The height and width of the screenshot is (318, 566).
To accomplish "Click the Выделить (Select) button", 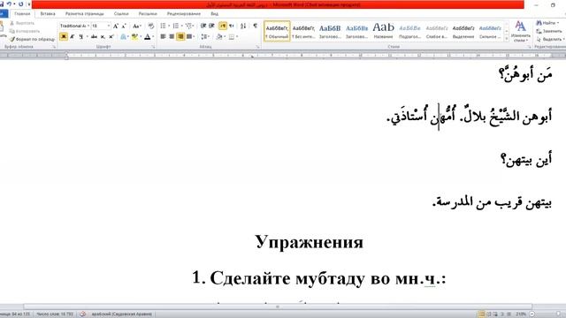I will [550, 39].
